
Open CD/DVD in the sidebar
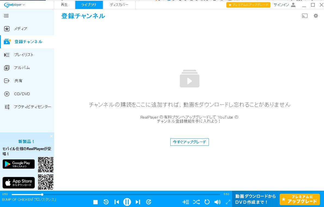[x=27, y=94]
